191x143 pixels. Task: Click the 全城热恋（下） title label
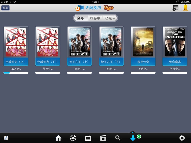(x=48, y=62)
